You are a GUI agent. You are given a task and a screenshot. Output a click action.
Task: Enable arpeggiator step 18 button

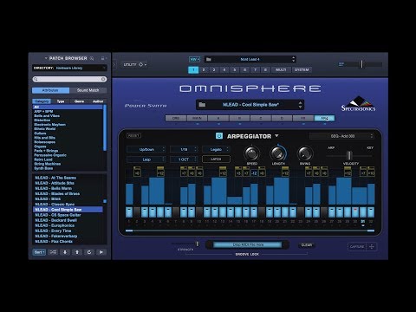click(262, 212)
